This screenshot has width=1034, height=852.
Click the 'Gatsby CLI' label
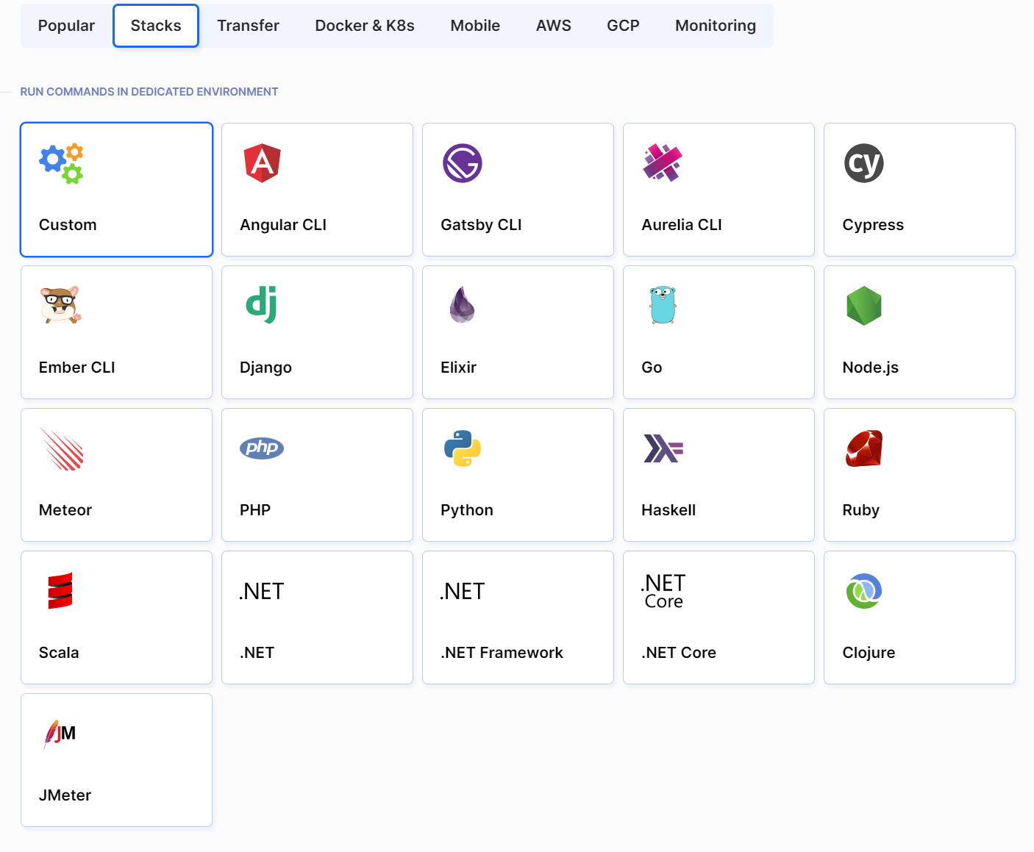481,225
